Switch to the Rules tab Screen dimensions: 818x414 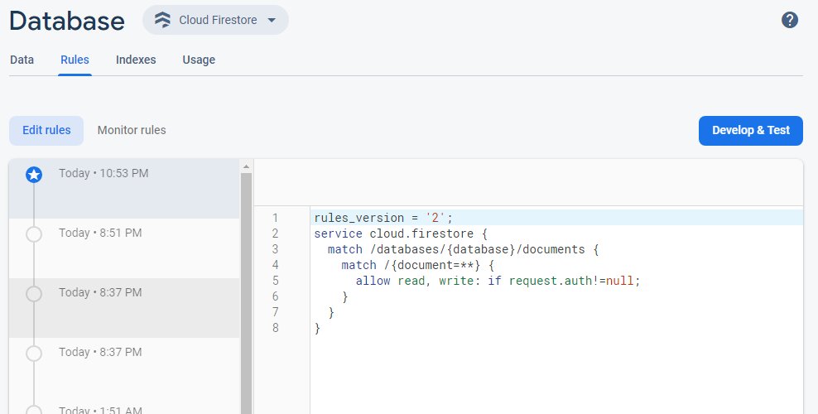click(x=75, y=60)
